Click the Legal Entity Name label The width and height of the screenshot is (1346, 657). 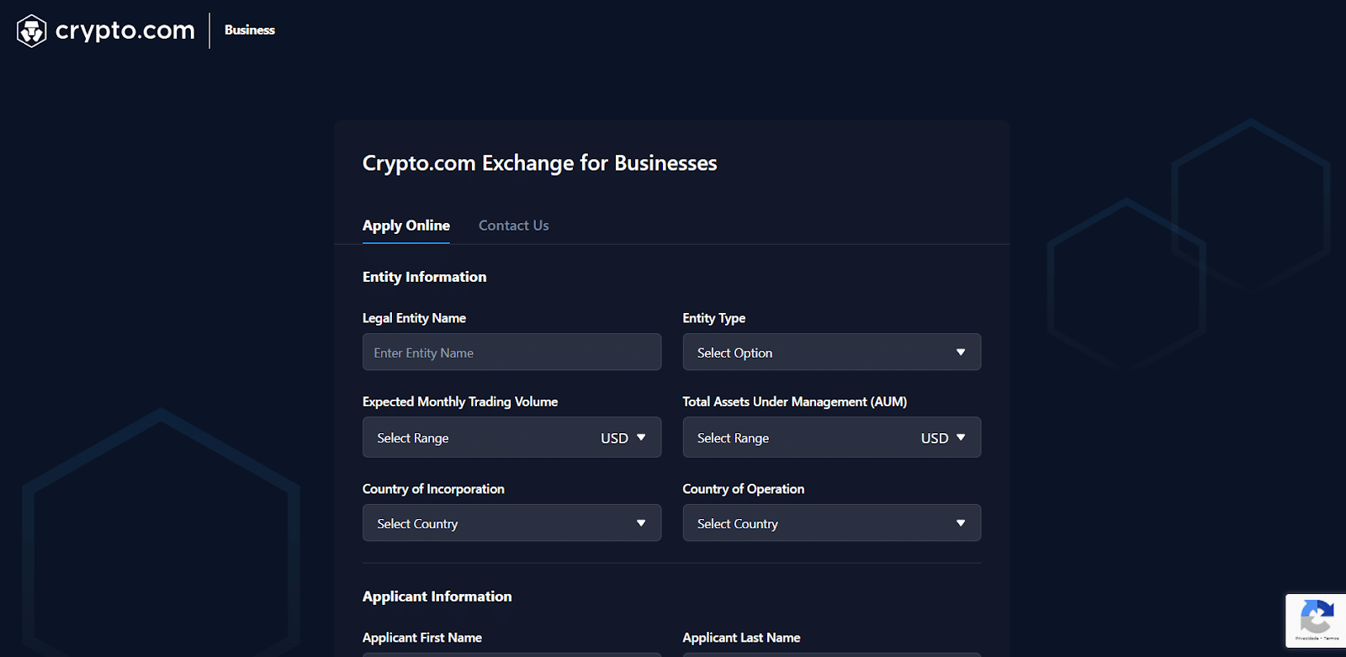point(414,318)
